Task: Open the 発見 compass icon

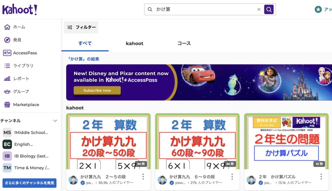Action: coord(7,40)
